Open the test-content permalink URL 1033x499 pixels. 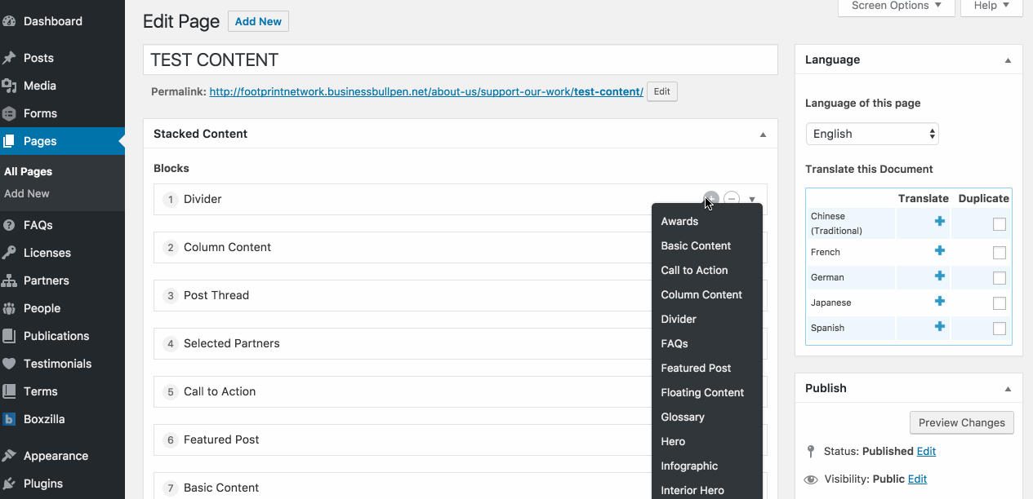[x=426, y=91]
